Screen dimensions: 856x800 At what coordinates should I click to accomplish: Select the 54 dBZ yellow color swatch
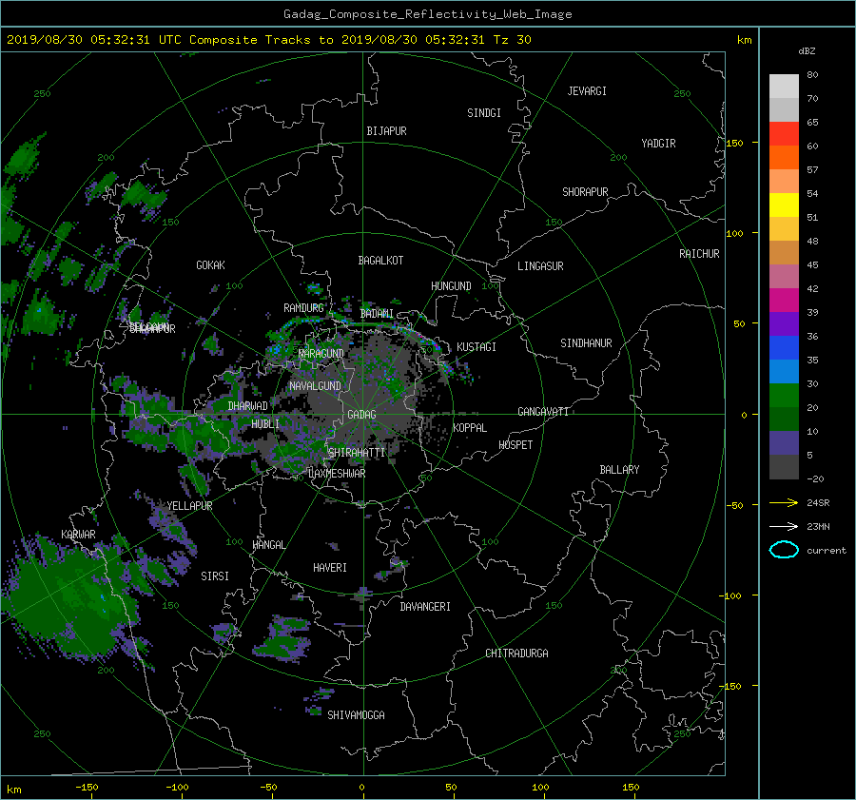(x=784, y=205)
